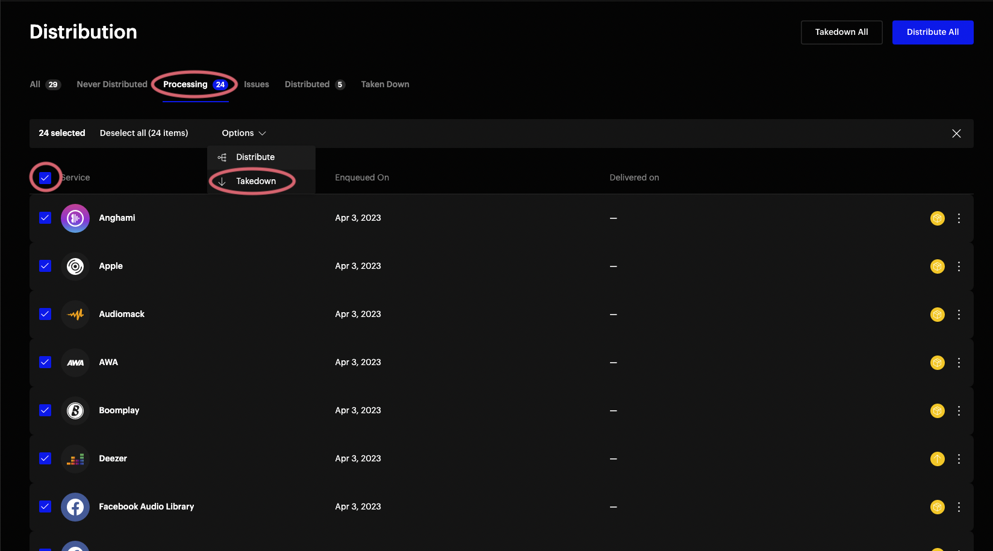
Task: Click the Distribution page heading
Action: pos(83,32)
